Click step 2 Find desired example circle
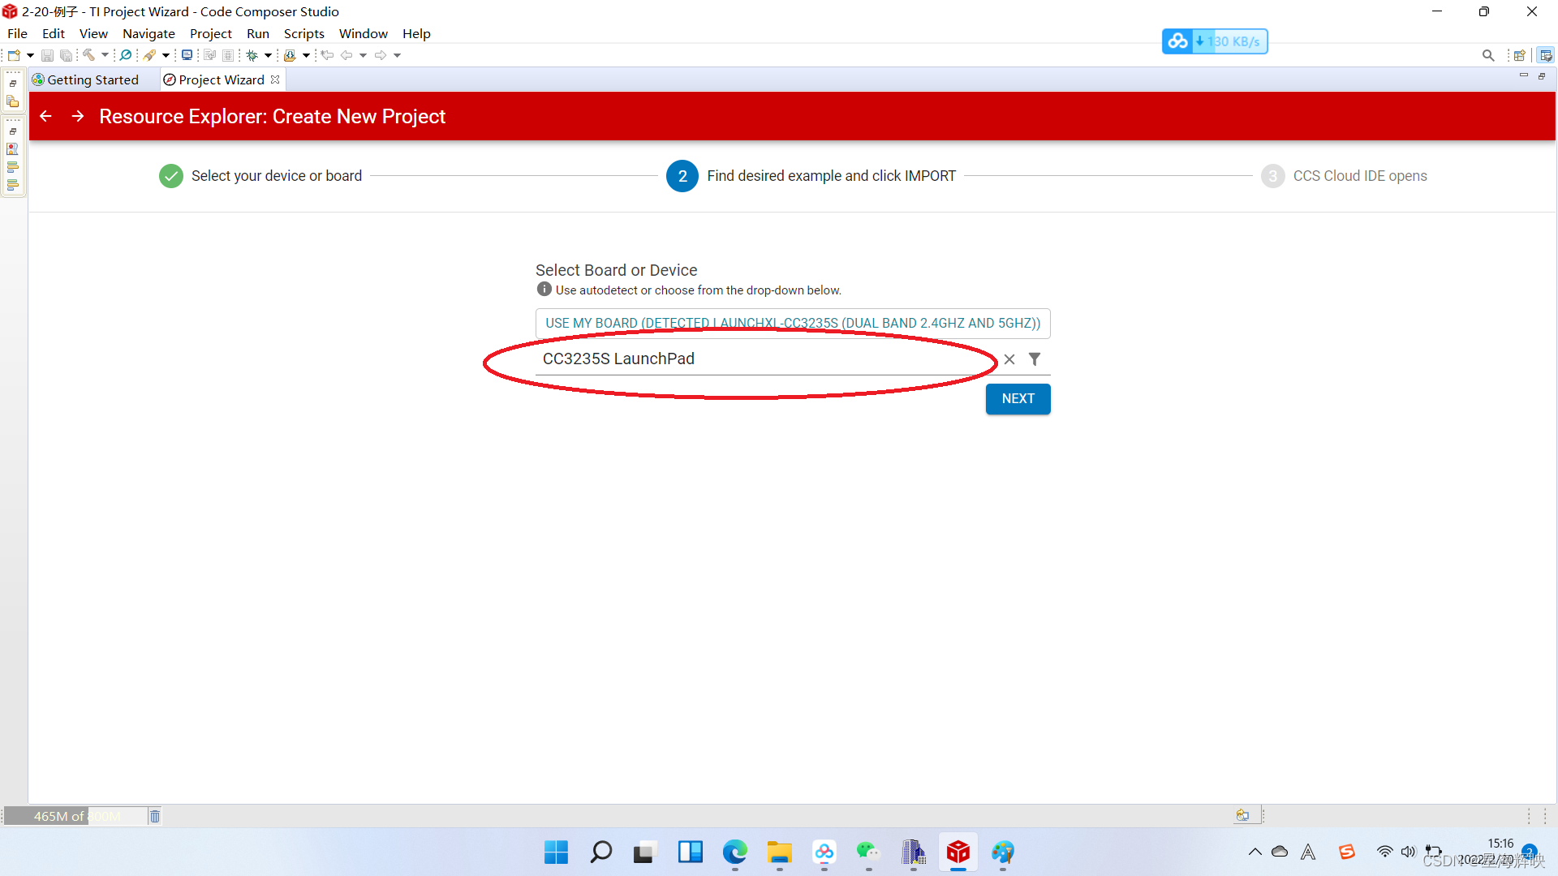The image size is (1558, 876). click(682, 176)
